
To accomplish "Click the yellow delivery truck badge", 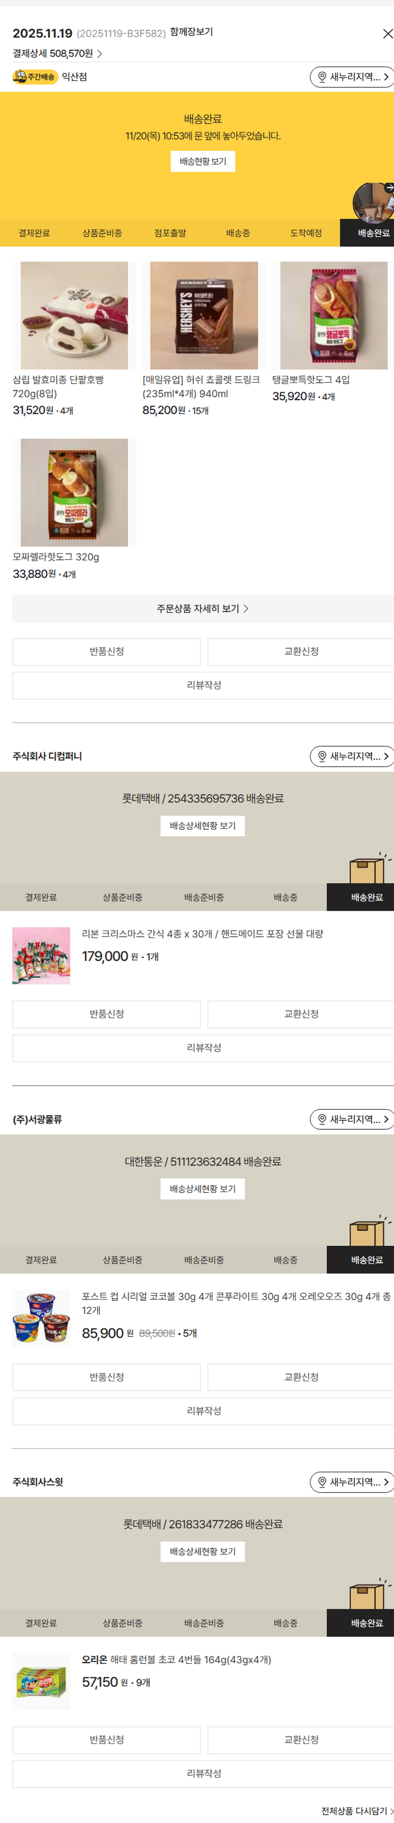I will 35,77.
